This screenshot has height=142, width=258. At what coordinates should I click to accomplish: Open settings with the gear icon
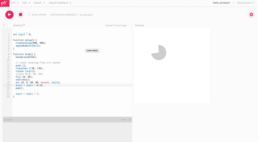251,14
